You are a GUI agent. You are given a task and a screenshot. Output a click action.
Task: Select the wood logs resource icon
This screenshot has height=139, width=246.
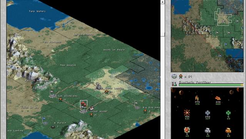(218, 98)
